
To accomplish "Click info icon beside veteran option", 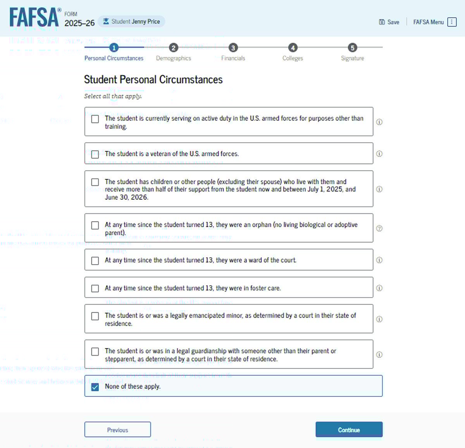I will click(x=379, y=154).
